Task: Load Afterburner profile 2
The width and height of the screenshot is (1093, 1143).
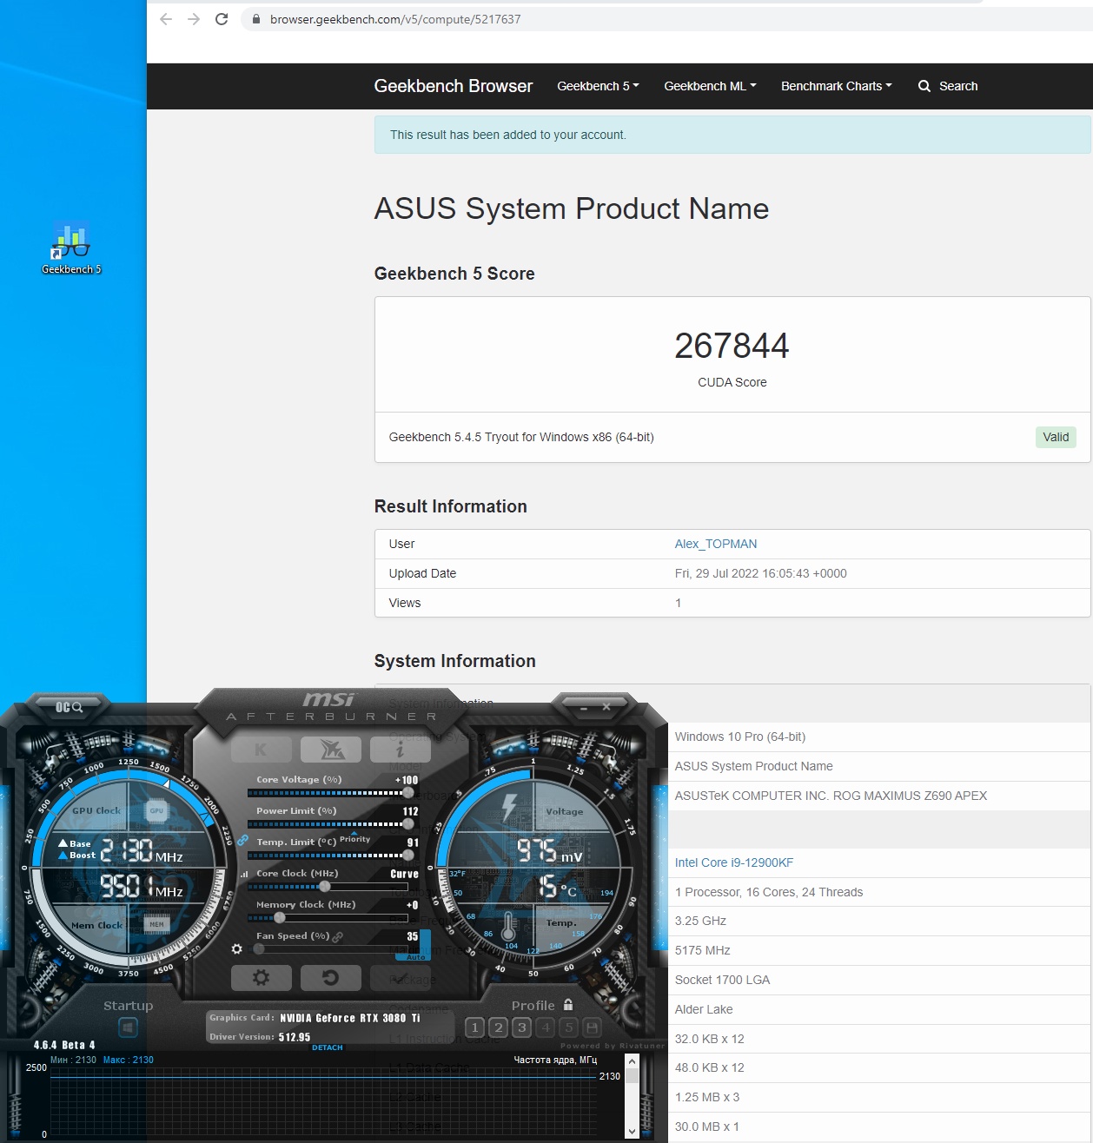Action: tap(498, 1027)
